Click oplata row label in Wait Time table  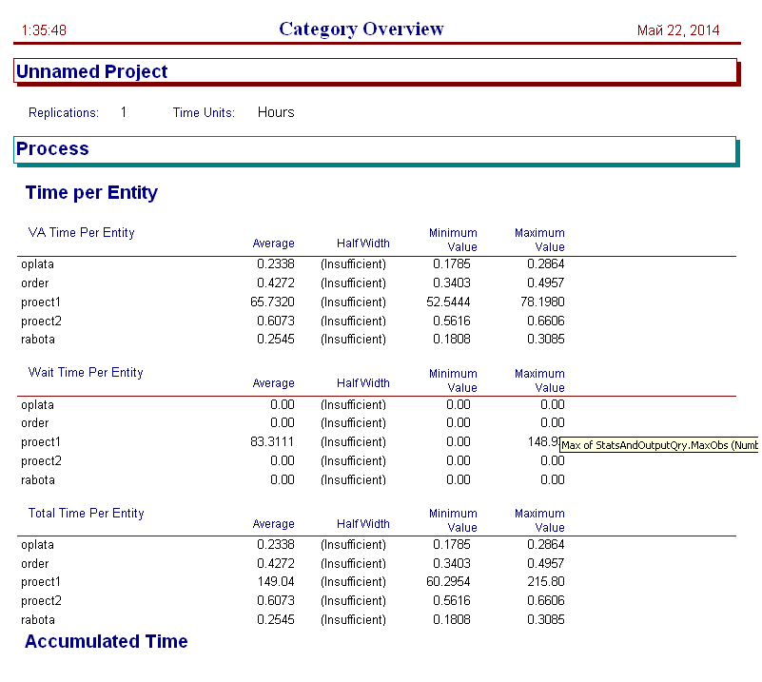click(37, 405)
